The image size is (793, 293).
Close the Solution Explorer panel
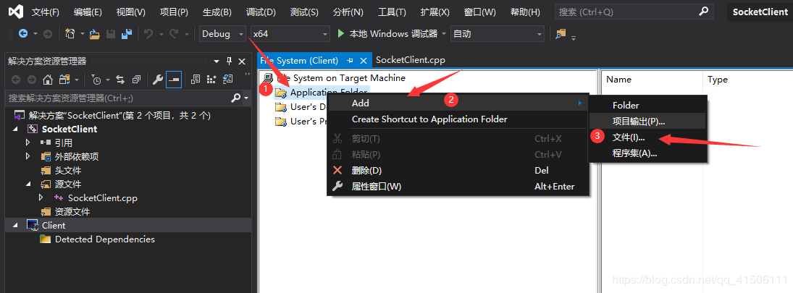(x=242, y=61)
